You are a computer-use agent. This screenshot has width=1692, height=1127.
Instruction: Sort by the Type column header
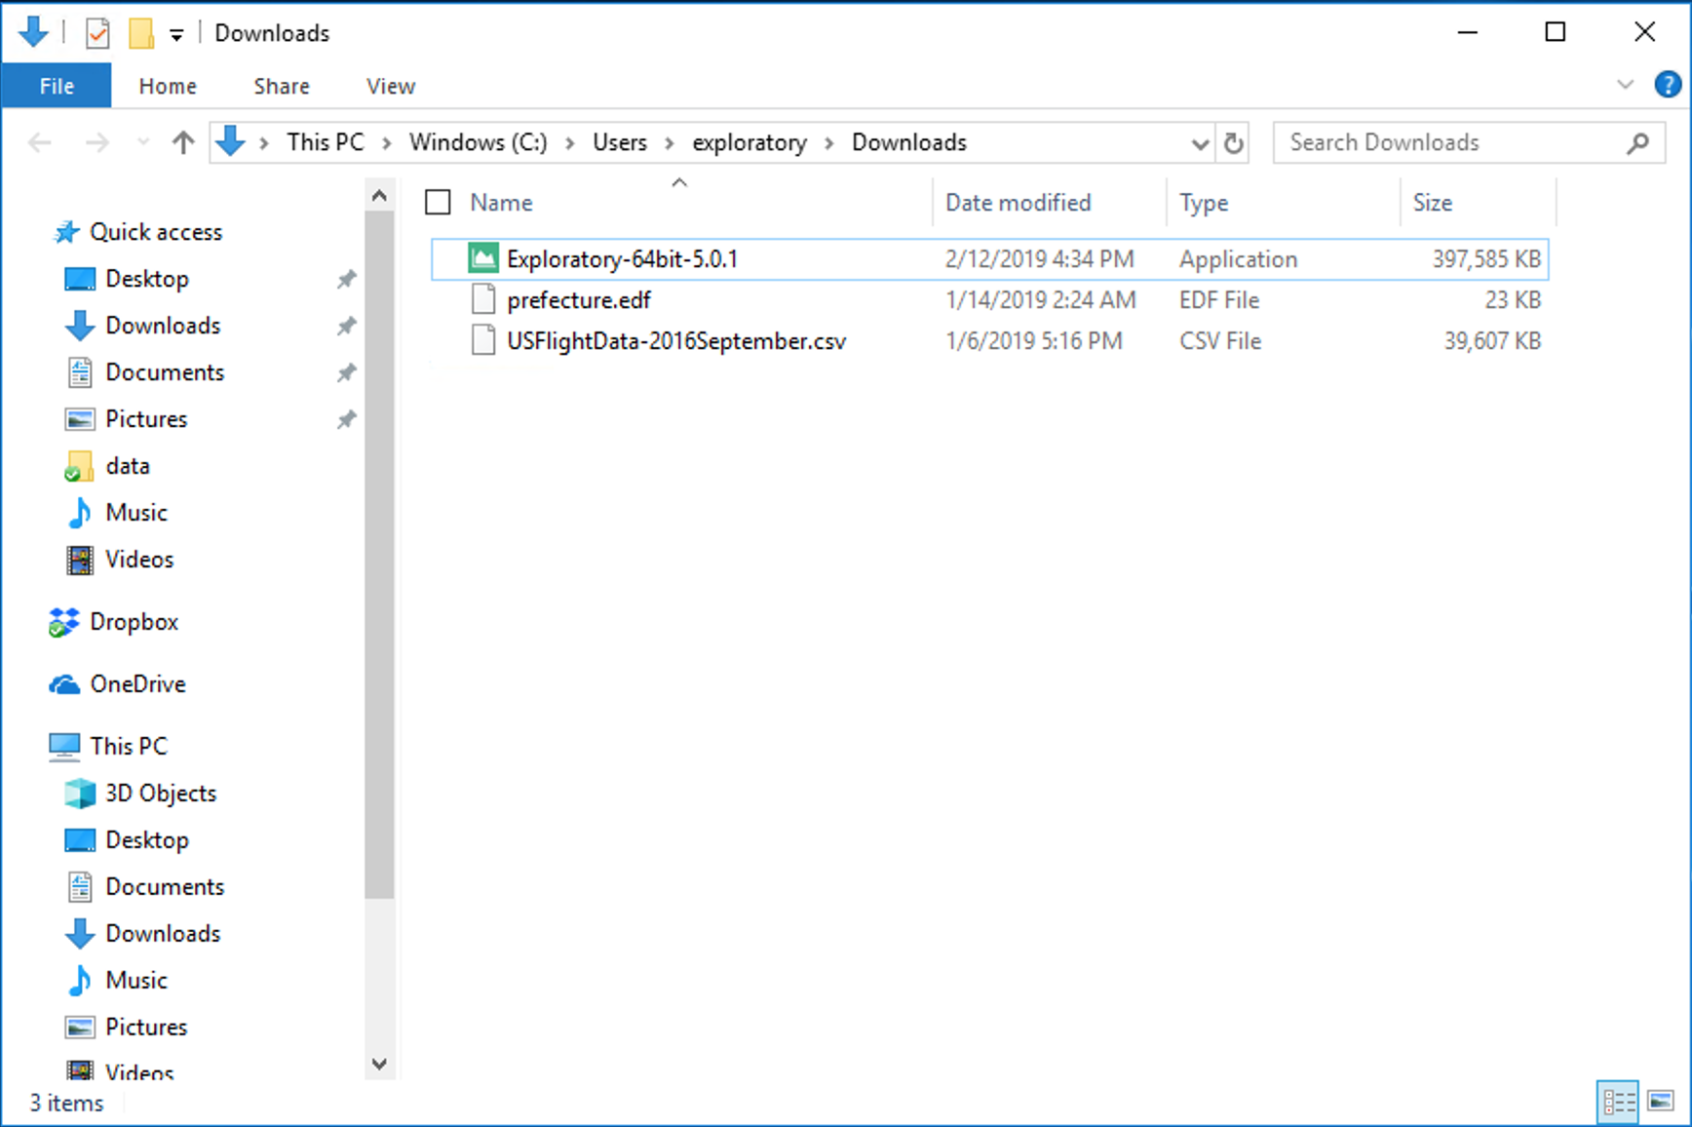tap(1204, 203)
